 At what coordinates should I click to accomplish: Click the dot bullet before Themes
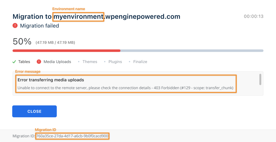79,62
